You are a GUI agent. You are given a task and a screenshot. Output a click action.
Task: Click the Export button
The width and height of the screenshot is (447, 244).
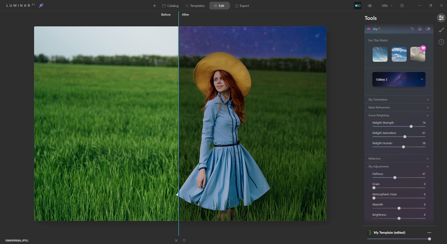(242, 6)
